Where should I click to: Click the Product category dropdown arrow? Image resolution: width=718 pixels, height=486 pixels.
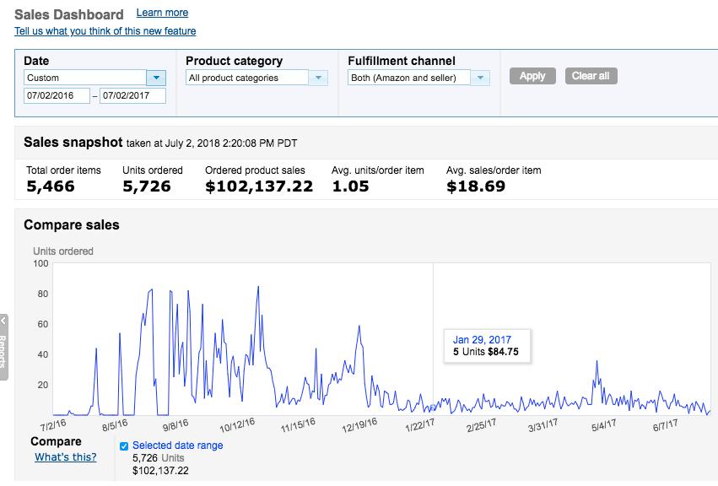[x=318, y=78]
